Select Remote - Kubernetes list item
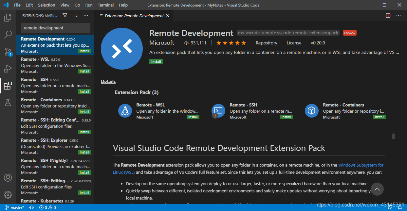Viewport: 407px width, 211px height. 55,201
